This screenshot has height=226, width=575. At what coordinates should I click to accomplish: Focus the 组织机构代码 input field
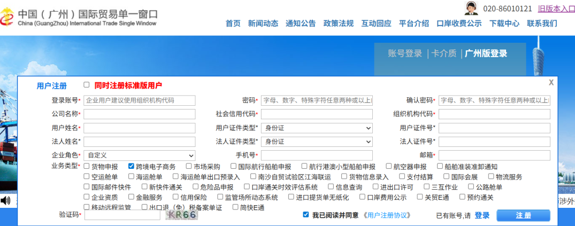click(x=494, y=114)
